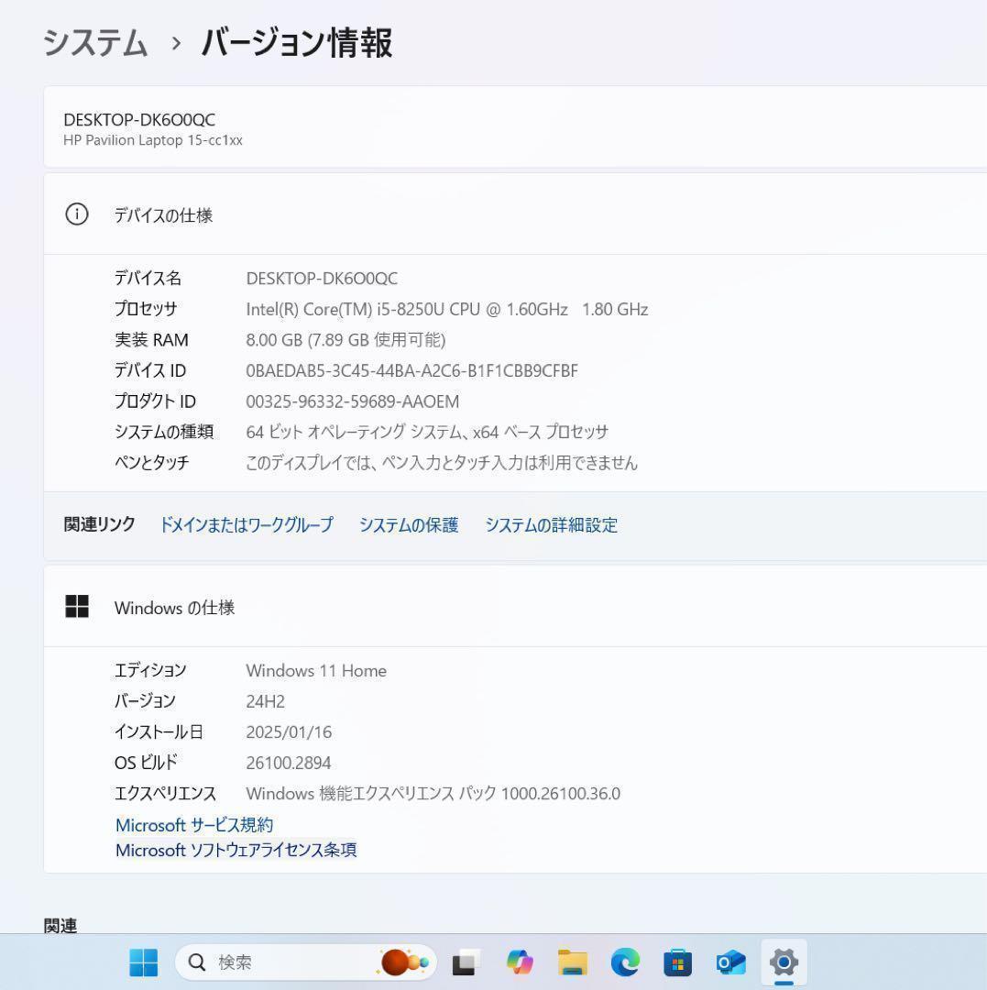Click the ペンとタッチ value text
Viewport: 987px width, 990px height.
[x=442, y=463]
